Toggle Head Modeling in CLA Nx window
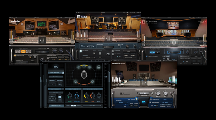Screen dimensions: 216x120 [x=48, y=58]
